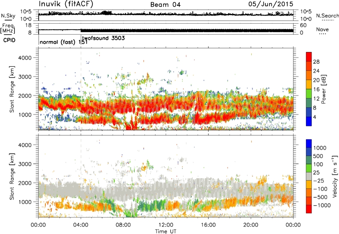Screen dimensions: 339x234
Task: Click the 'Freq. [MHz]' label
Action: click(8, 28)
